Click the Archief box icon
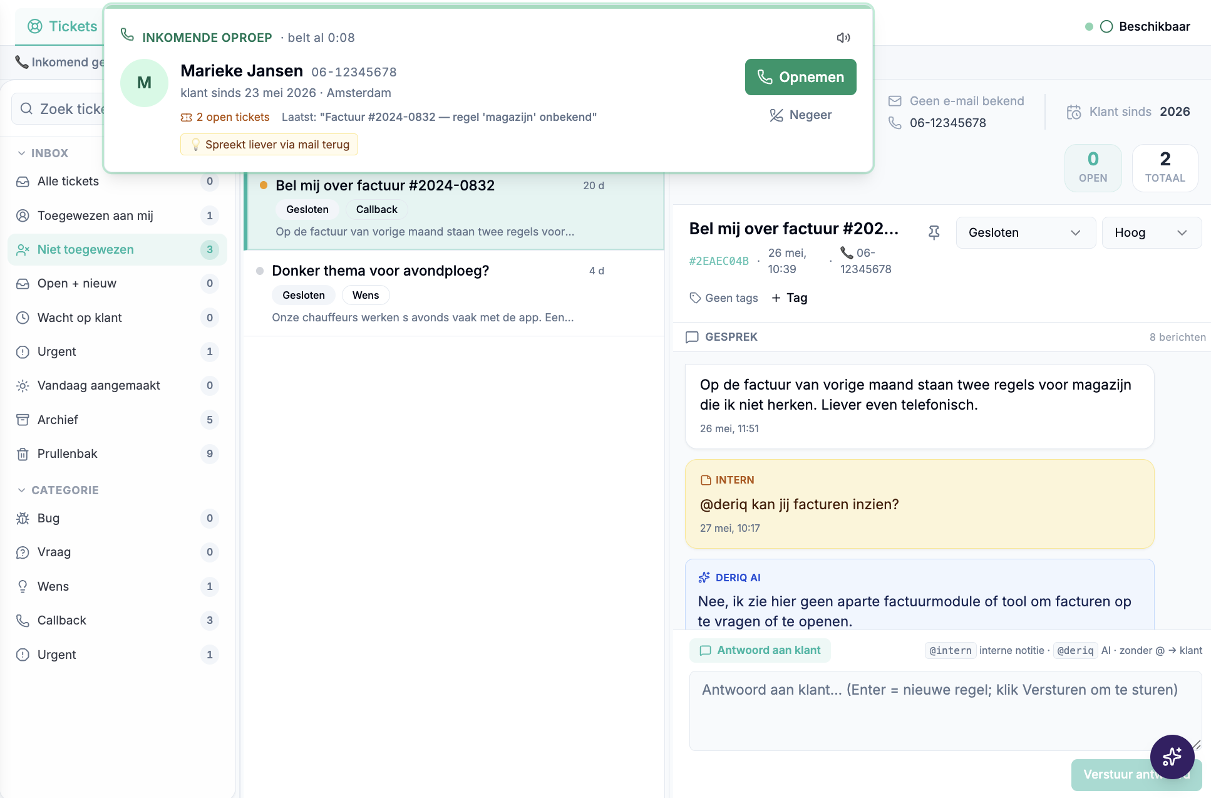 tap(23, 420)
